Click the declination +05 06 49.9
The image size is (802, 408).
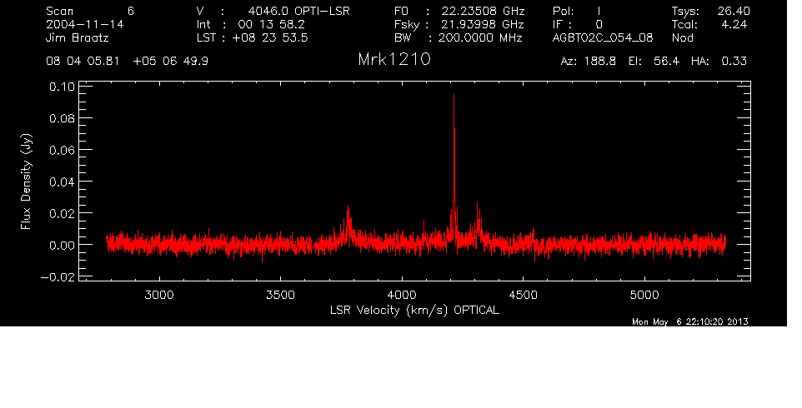coord(170,62)
